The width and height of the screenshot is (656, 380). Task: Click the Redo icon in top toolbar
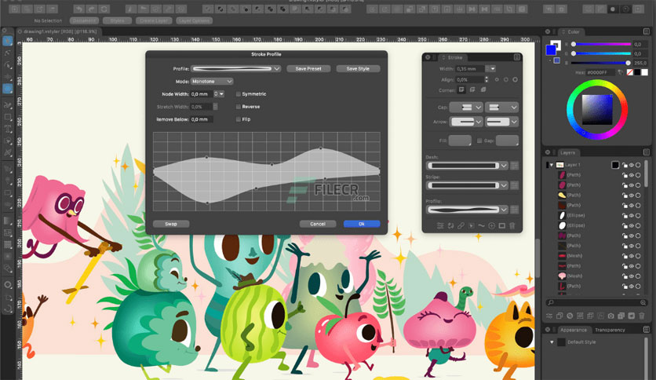[x=92, y=9]
